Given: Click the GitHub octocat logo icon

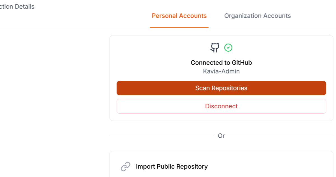Looking at the screenshot, I should [215, 48].
